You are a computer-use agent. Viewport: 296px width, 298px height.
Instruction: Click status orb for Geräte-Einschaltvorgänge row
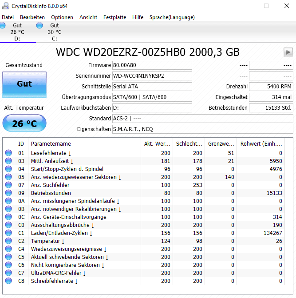(8, 217)
